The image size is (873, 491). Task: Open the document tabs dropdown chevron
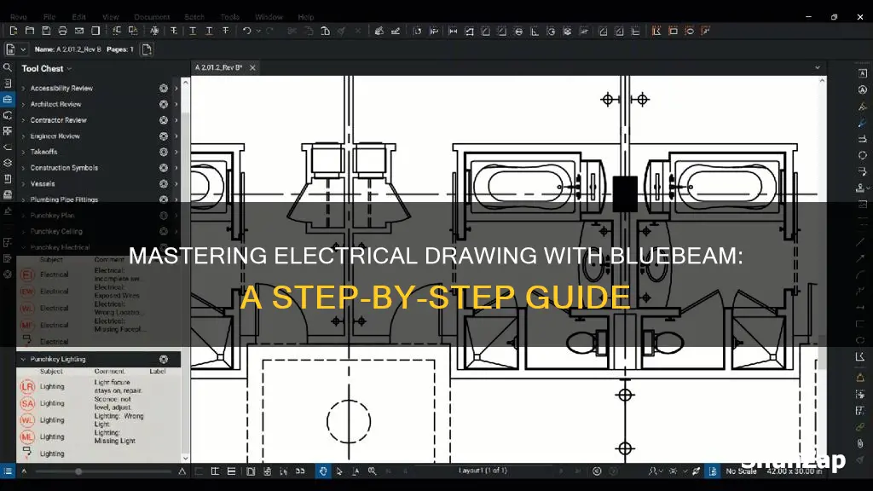(x=818, y=67)
